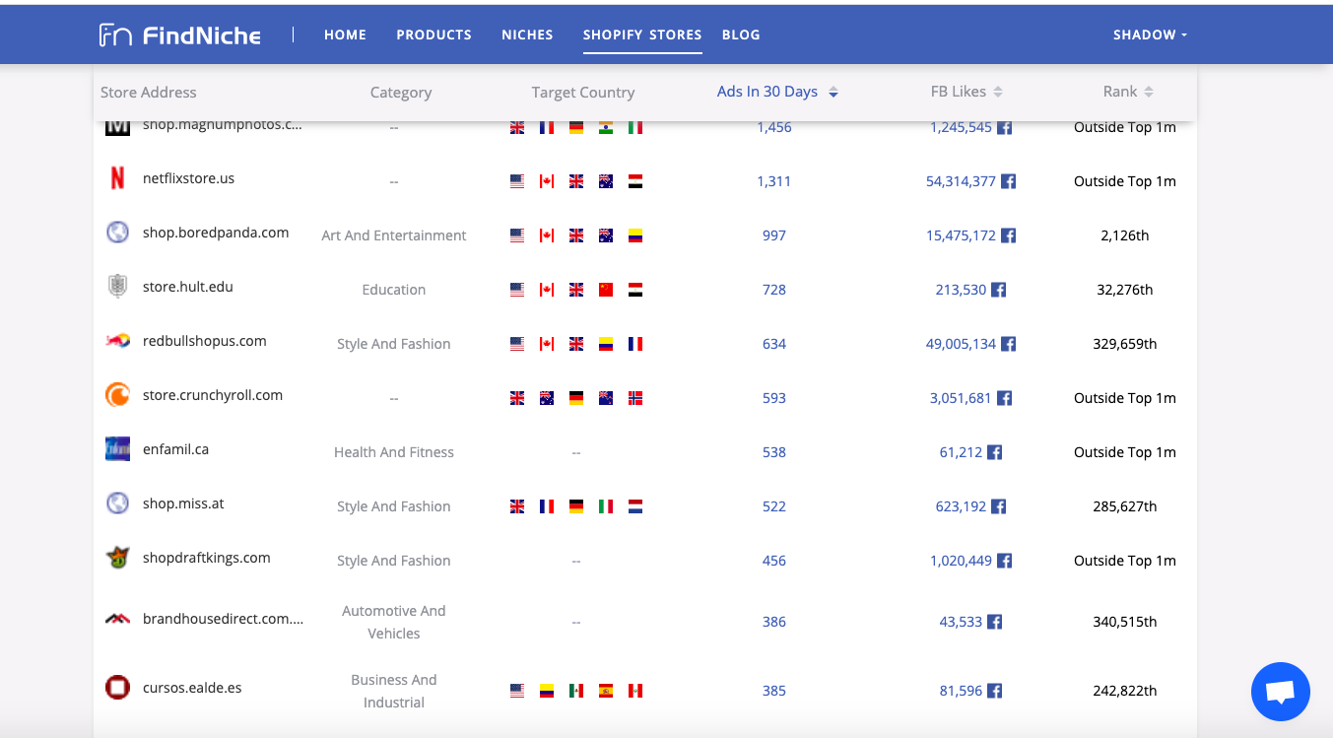Open the Niches menu item
1333x738 pixels.
[527, 34]
